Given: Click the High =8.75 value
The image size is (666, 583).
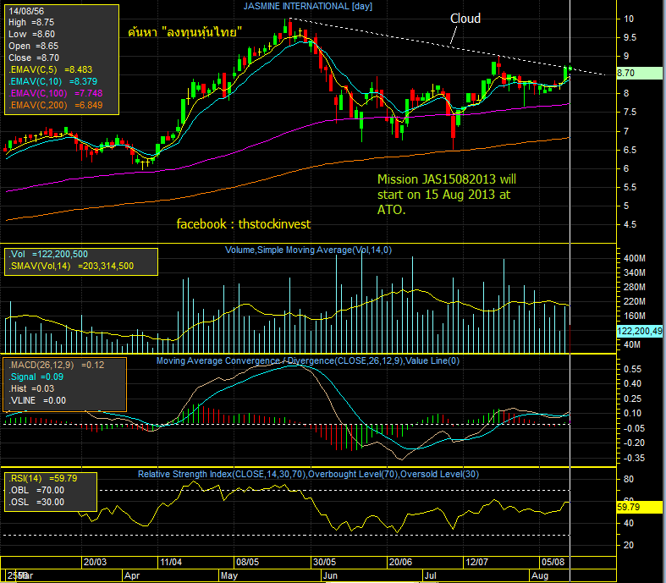Looking at the screenshot, I should [31, 22].
